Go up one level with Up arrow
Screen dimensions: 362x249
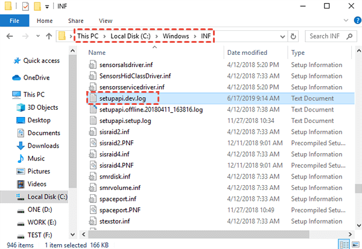pos(49,36)
